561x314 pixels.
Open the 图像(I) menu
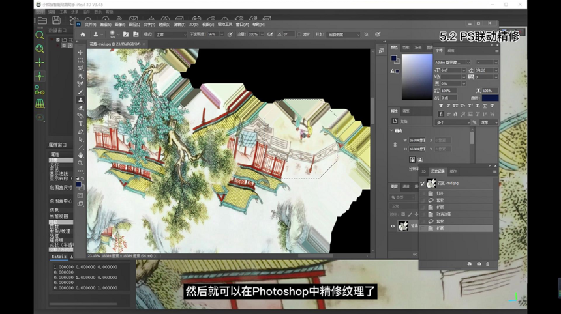pyautogui.click(x=119, y=25)
